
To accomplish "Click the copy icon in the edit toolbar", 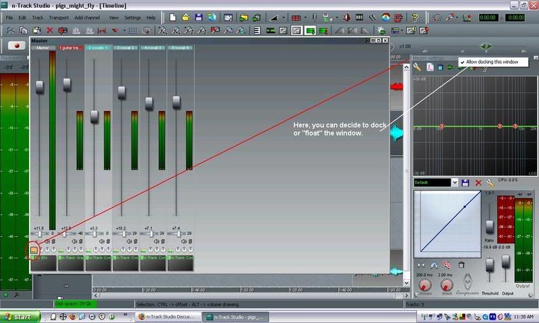I will tap(24, 30).
